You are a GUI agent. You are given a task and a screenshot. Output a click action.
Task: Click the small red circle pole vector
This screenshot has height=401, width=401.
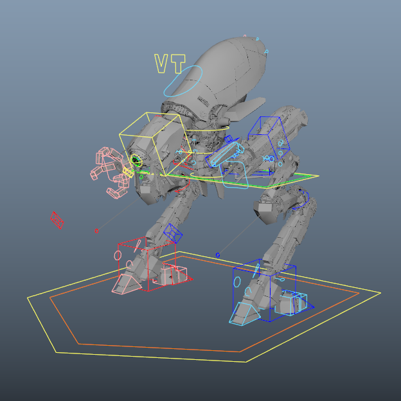pyautogui.click(x=96, y=231)
